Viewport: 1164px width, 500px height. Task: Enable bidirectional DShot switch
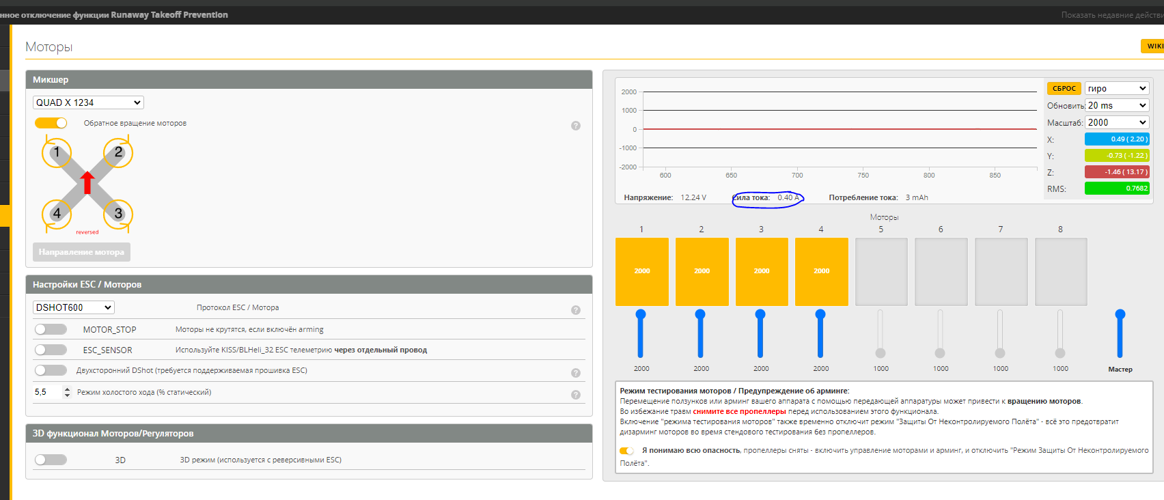(x=51, y=370)
